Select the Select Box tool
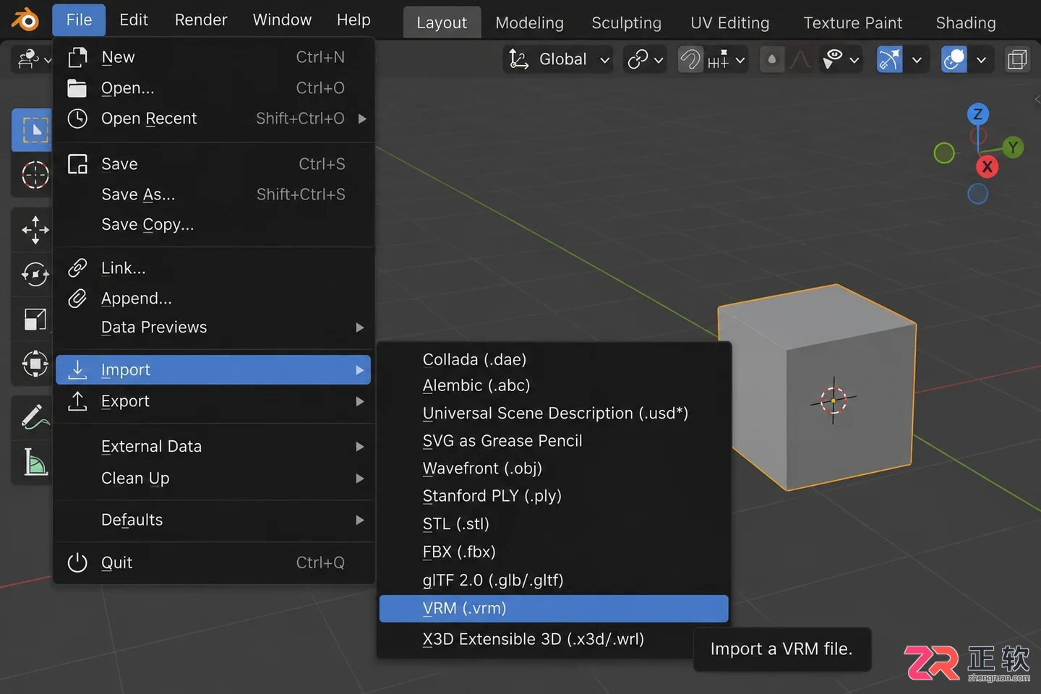Image resolution: width=1041 pixels, height=694 pixels. coord(34,130)
